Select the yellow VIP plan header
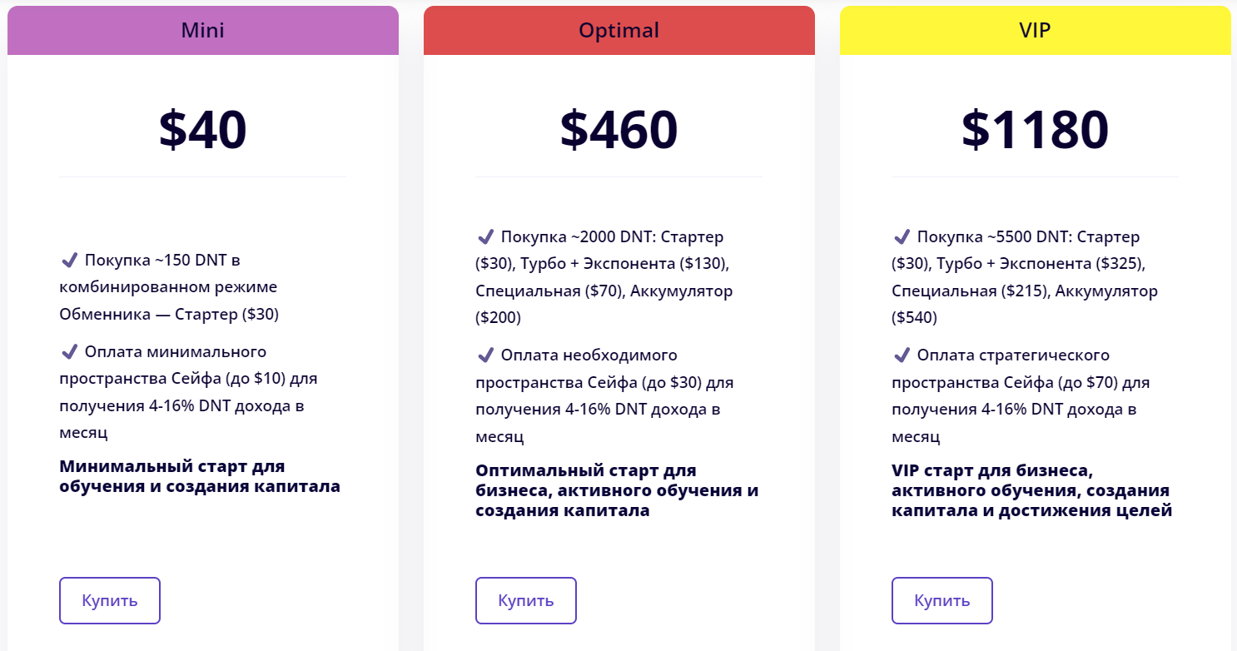1237x651 pixels. point(1036,31)
